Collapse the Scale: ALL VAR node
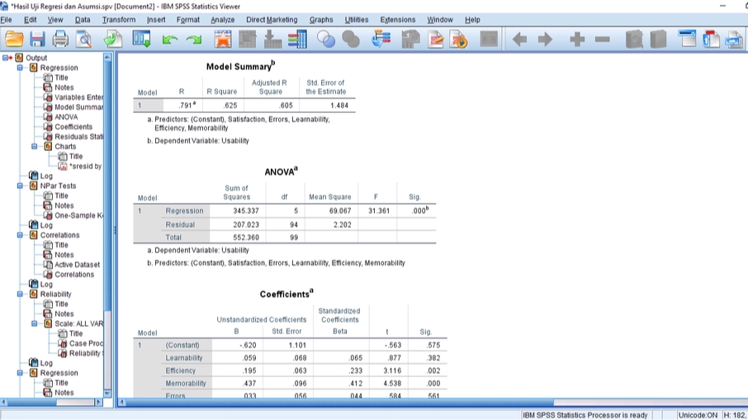This screenshot has width=748, height=420. pyautogui.click(x=35, y=323)
